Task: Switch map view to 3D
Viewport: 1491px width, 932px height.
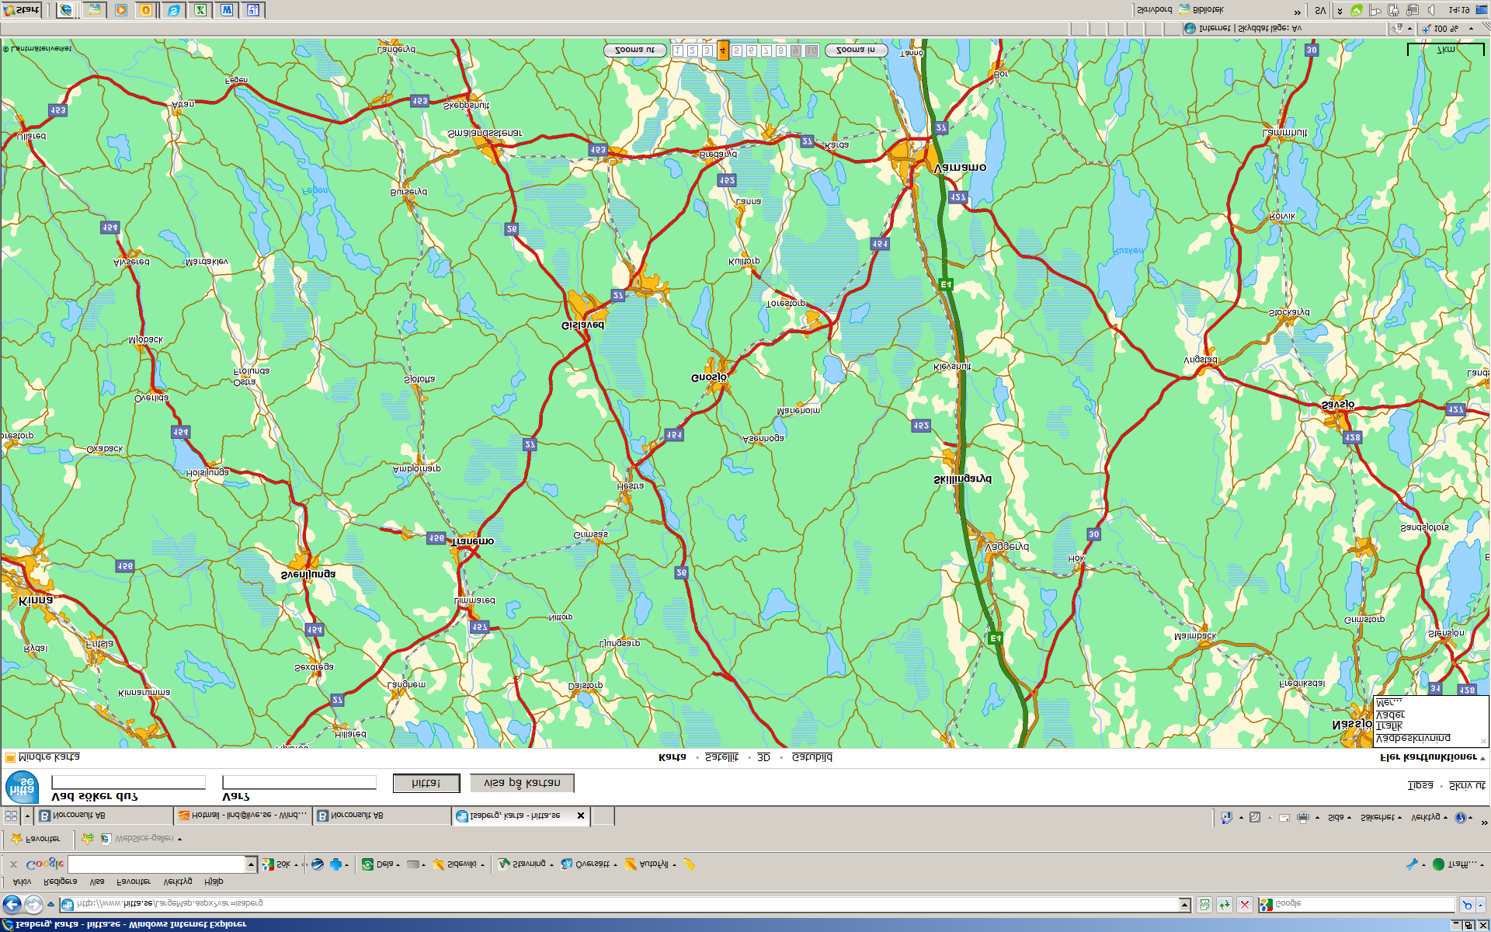Action: tap(763, 757)
